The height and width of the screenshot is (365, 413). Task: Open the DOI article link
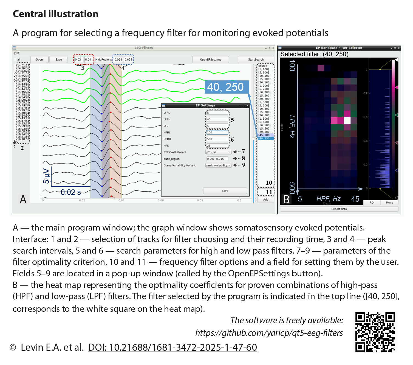click(172, 347)
